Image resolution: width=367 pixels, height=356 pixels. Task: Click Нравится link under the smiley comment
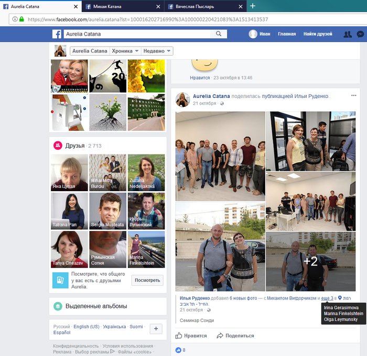[x=200, y=77]
